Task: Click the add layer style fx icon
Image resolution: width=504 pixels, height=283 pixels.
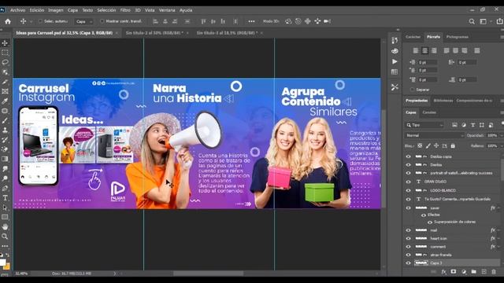Action: pos(443,272)
